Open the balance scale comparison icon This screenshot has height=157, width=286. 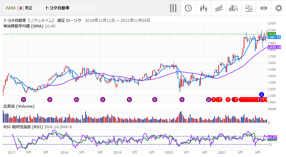249,8
